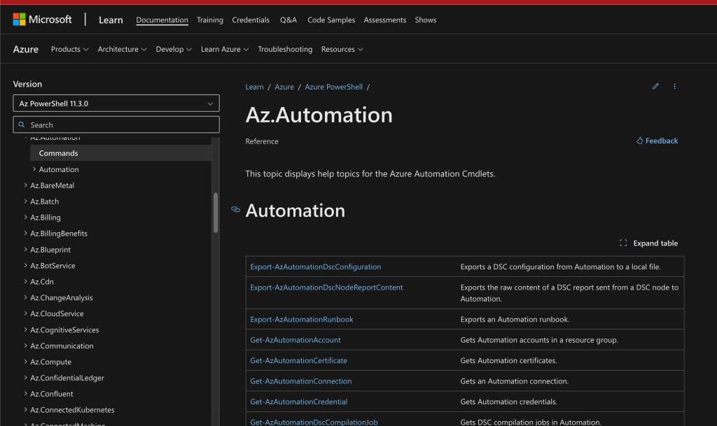Screen dimensions: 717x426
Task: Open the Assessments nav item
Action: coord(384,20)
